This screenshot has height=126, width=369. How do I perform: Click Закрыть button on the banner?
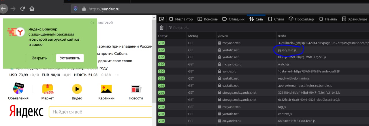pos(39,58)
